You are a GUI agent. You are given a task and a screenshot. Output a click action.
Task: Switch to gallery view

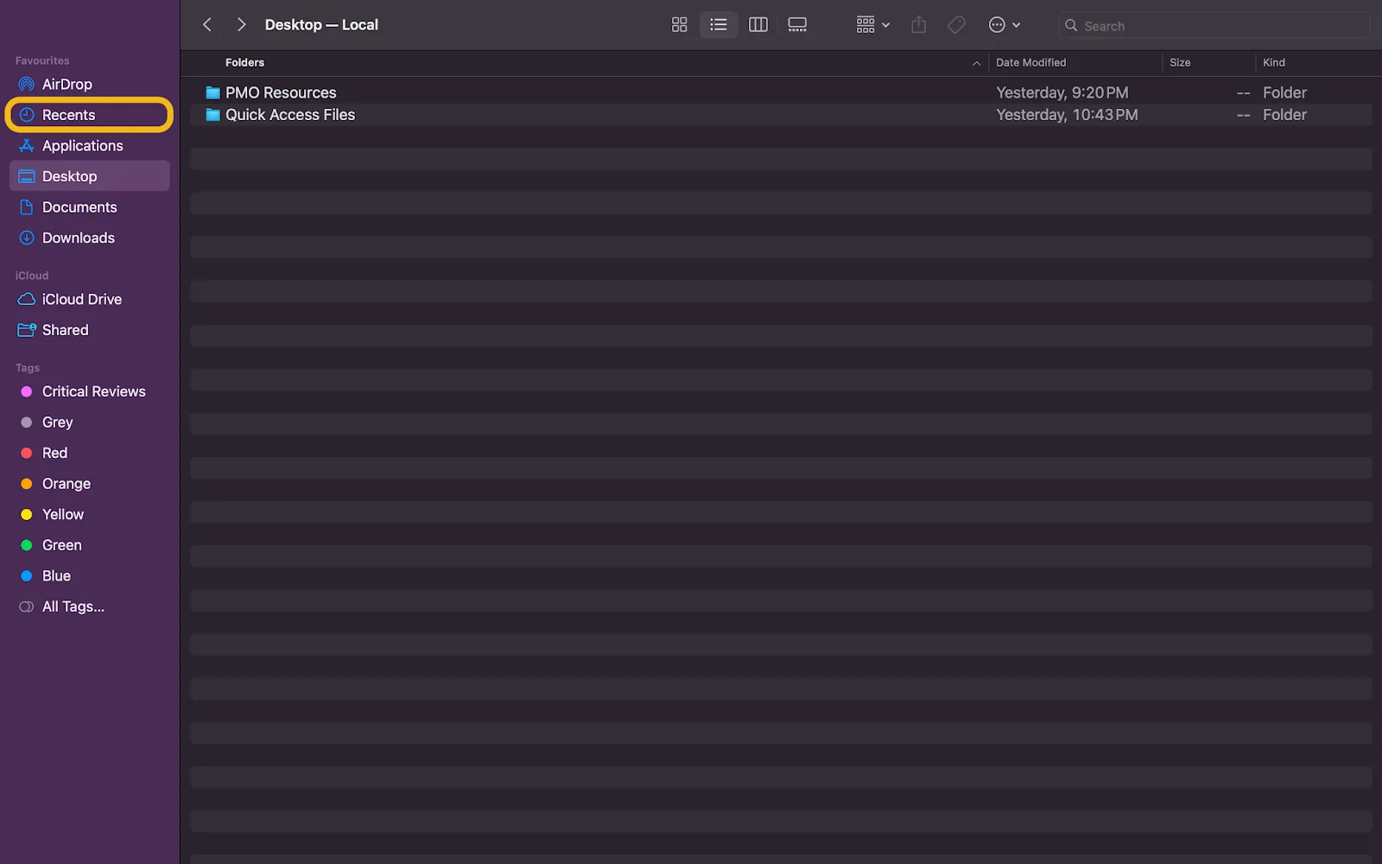tap(797, 25)
